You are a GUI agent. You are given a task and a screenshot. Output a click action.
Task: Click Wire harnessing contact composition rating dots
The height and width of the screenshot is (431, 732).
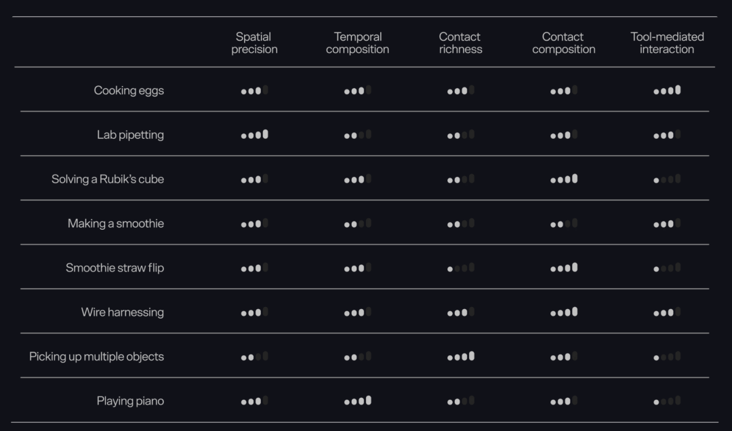pos(564,312)
